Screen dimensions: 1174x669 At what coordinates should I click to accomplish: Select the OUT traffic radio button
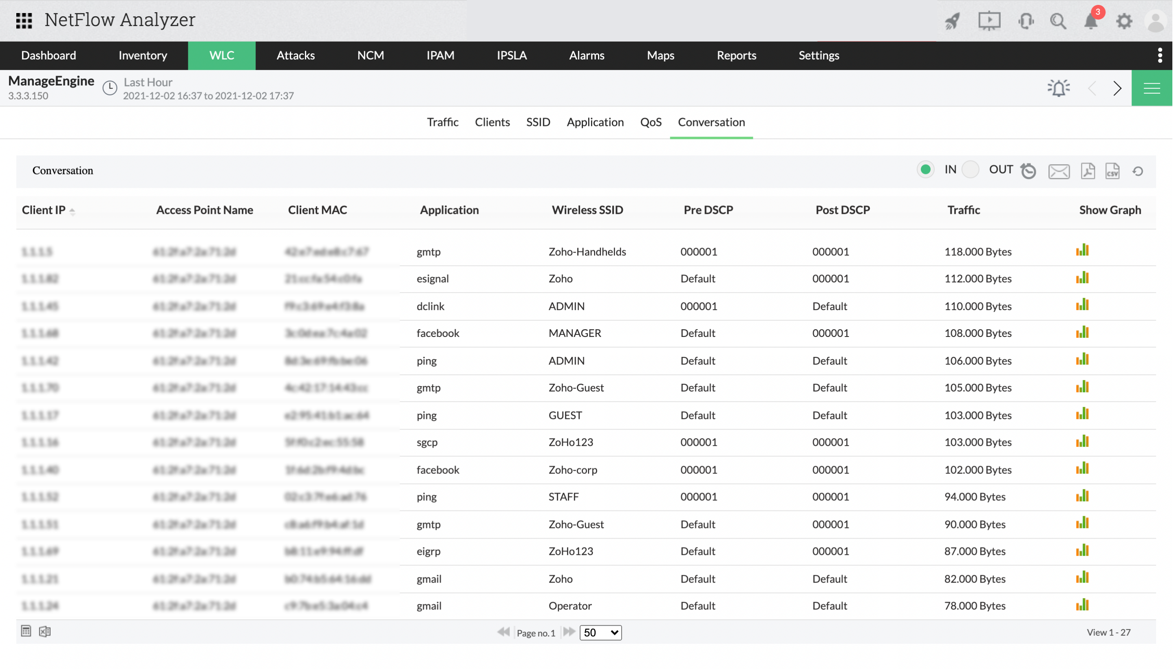(x=970, y=169)
